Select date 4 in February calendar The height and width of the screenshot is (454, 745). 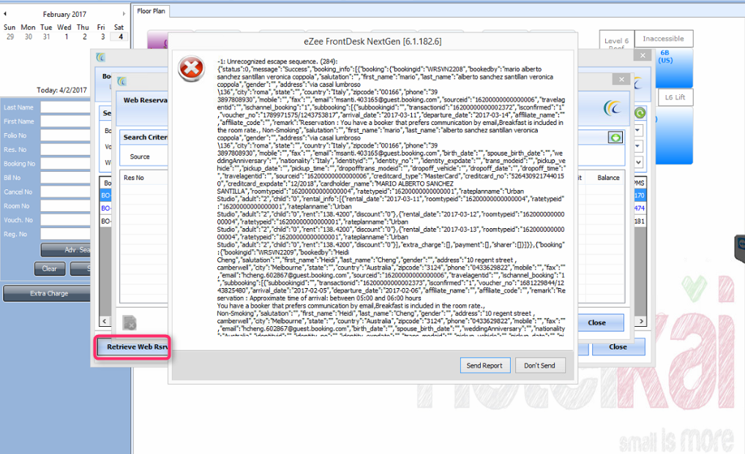(119, 37)
